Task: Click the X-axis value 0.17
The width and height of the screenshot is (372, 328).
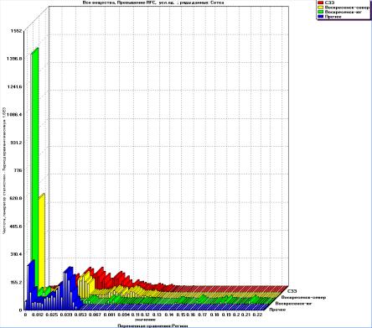Action: click(202, 315)
